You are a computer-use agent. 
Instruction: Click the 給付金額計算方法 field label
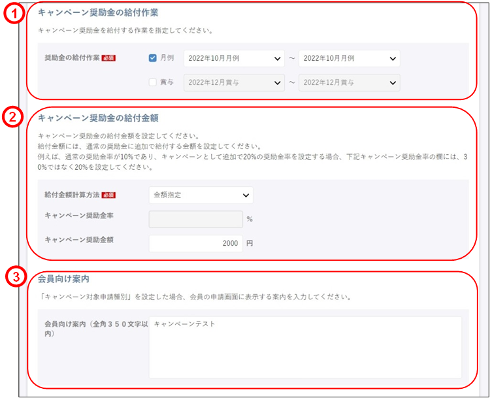[x=72, y=195]
